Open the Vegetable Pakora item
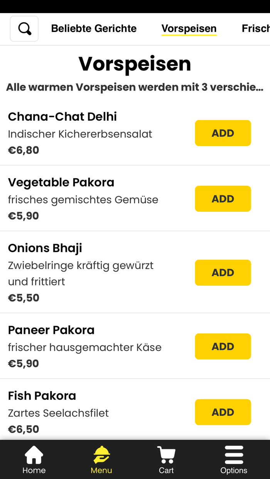Screen dimensions: 270x479 click(61, 182)
